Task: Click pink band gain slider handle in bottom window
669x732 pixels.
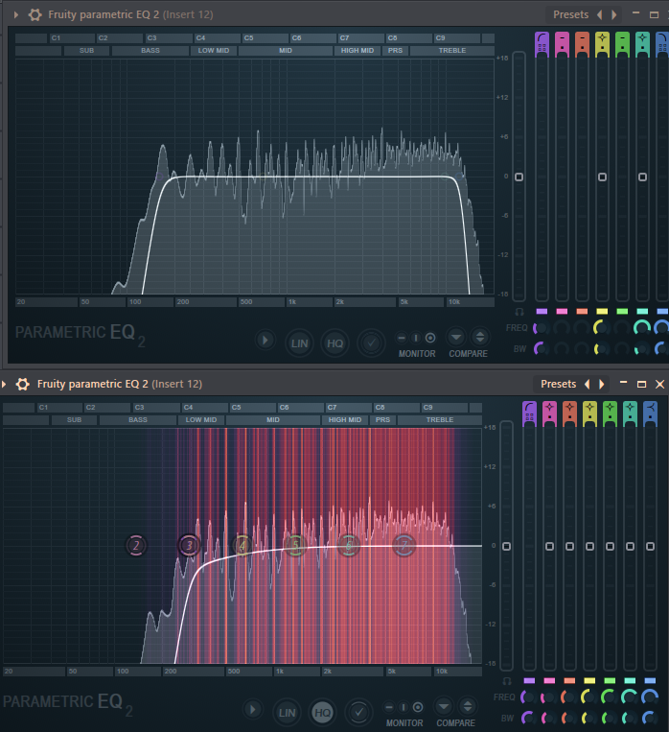Action: click(549, 546)
